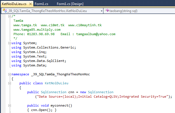This screenshot has width=175, height=113.
Task: Click the cnn variable declaration
Action: coord(71,92)
